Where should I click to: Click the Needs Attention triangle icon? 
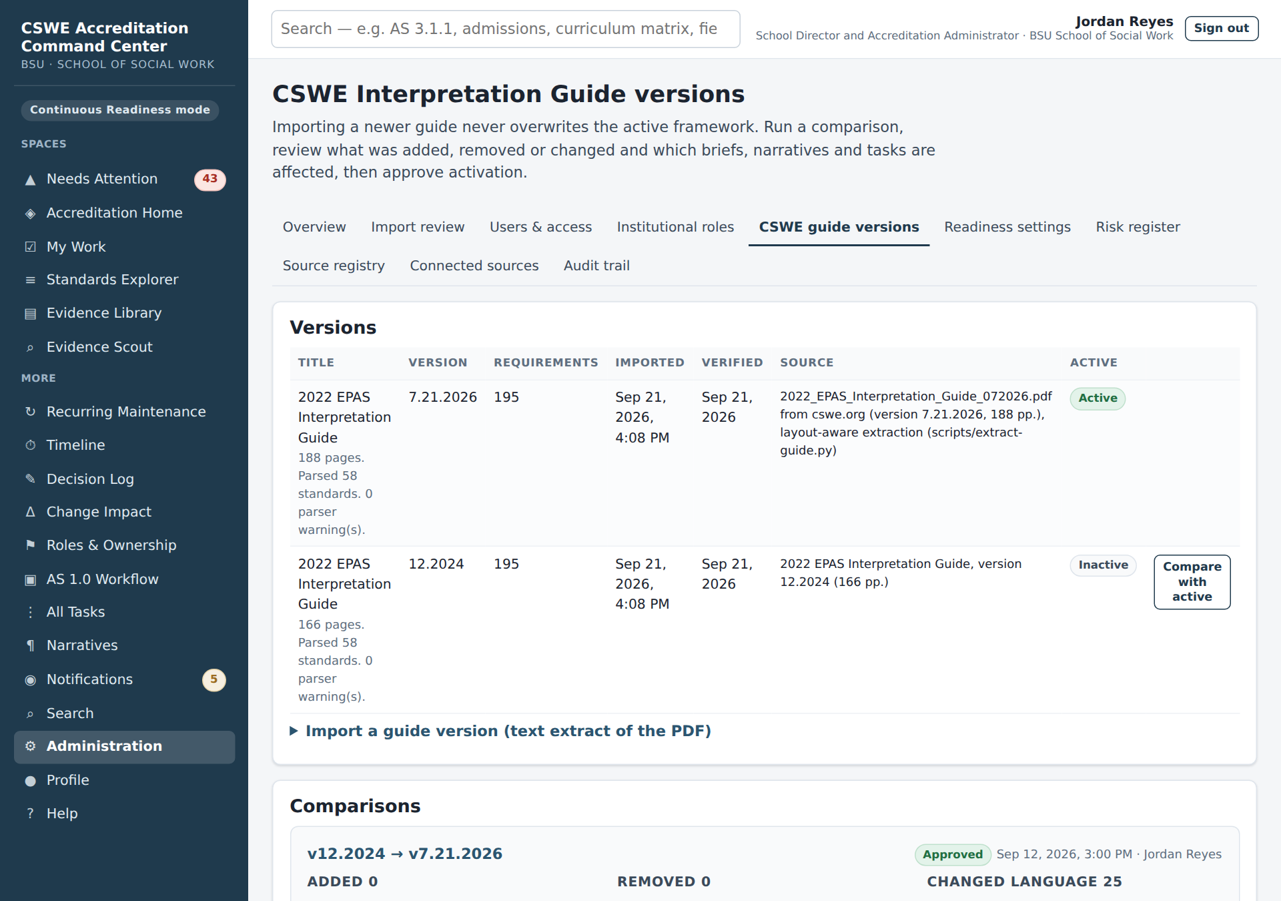tap(30, 180)
